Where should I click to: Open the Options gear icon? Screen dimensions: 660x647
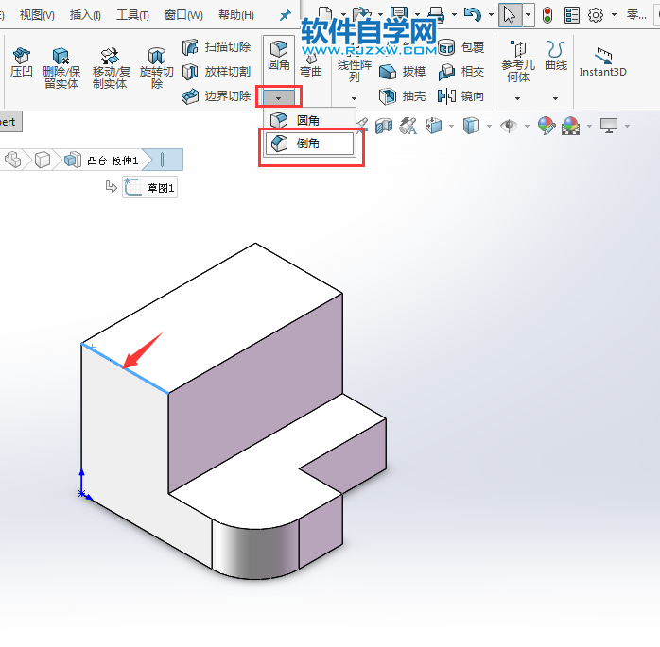[595, 15]
